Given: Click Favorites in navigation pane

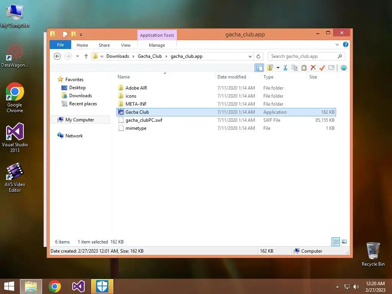Looking at the screenshot, I should coord(74,80).
